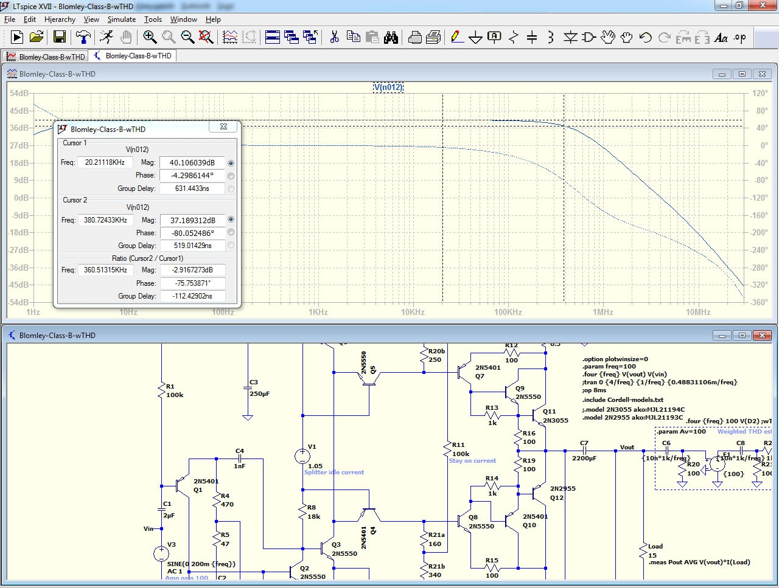The height and width of the screenshot is (588, 779).
Task: Click the Ratio Freq field
Action: [x=105, y=270]
